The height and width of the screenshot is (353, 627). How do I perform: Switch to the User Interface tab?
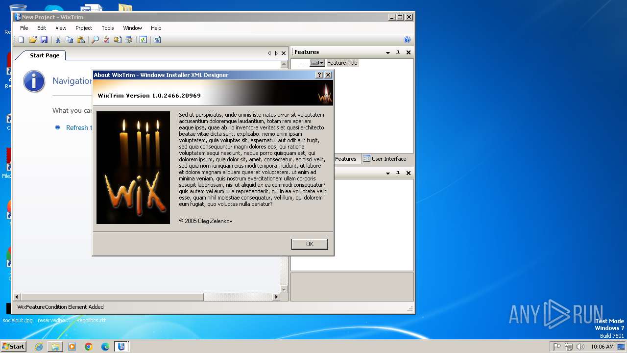click(385, 159)
